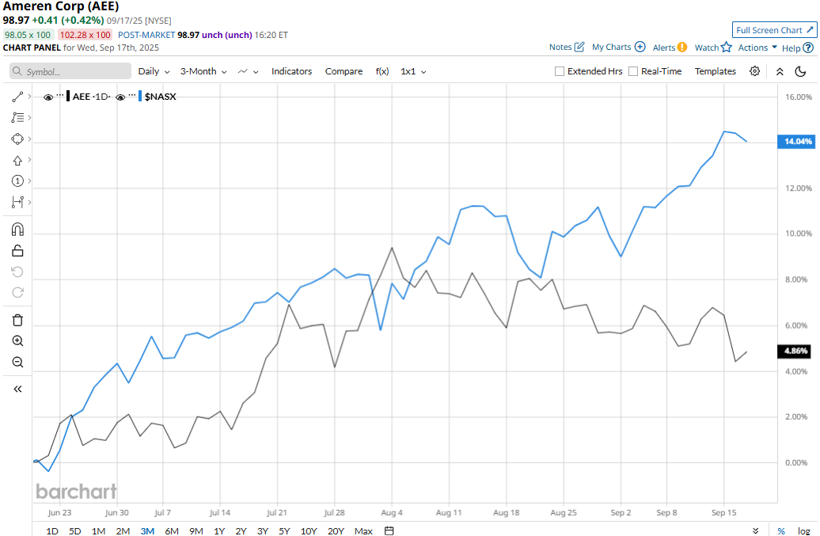The width and height of the screenshot is (820, 536).
Task: Click the AEE black color marker
Action: [68, 97]
